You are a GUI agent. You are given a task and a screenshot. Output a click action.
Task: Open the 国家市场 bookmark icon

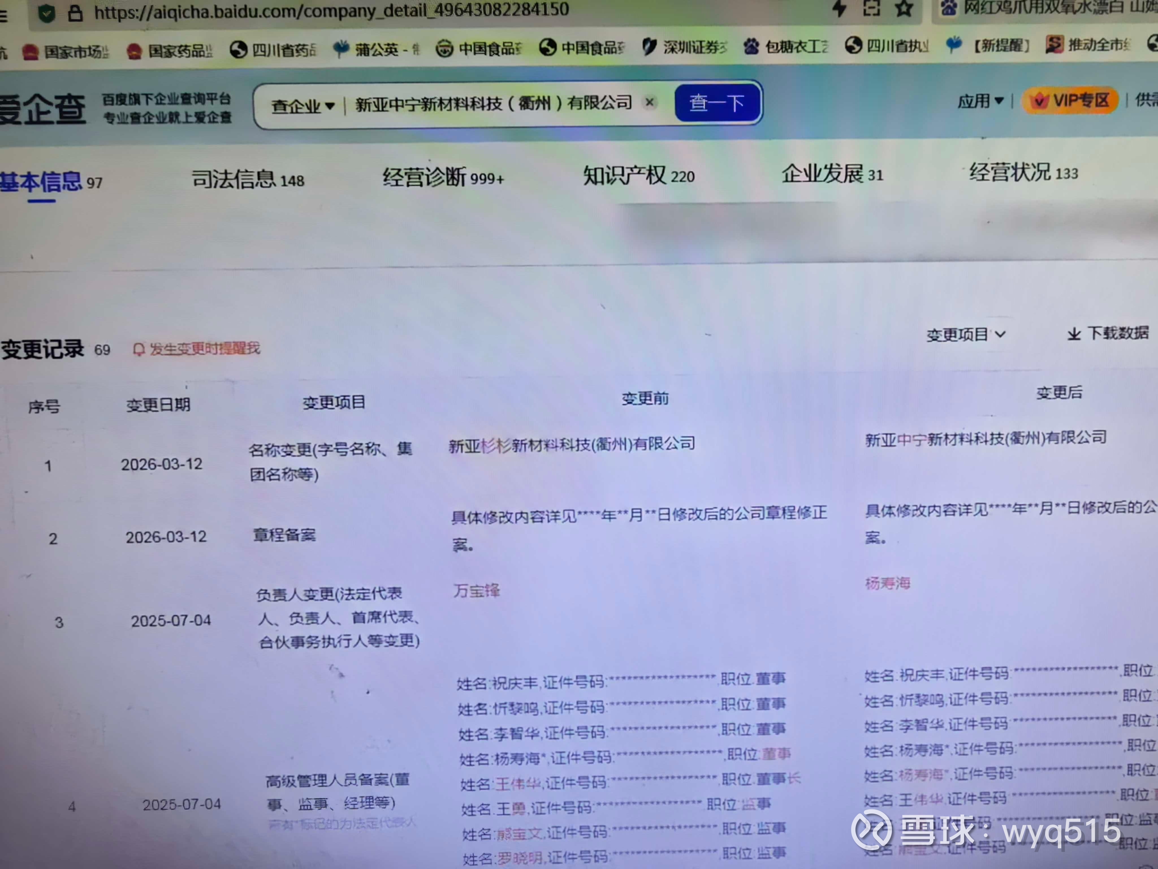pyautogui.click(x=31, y=52)
